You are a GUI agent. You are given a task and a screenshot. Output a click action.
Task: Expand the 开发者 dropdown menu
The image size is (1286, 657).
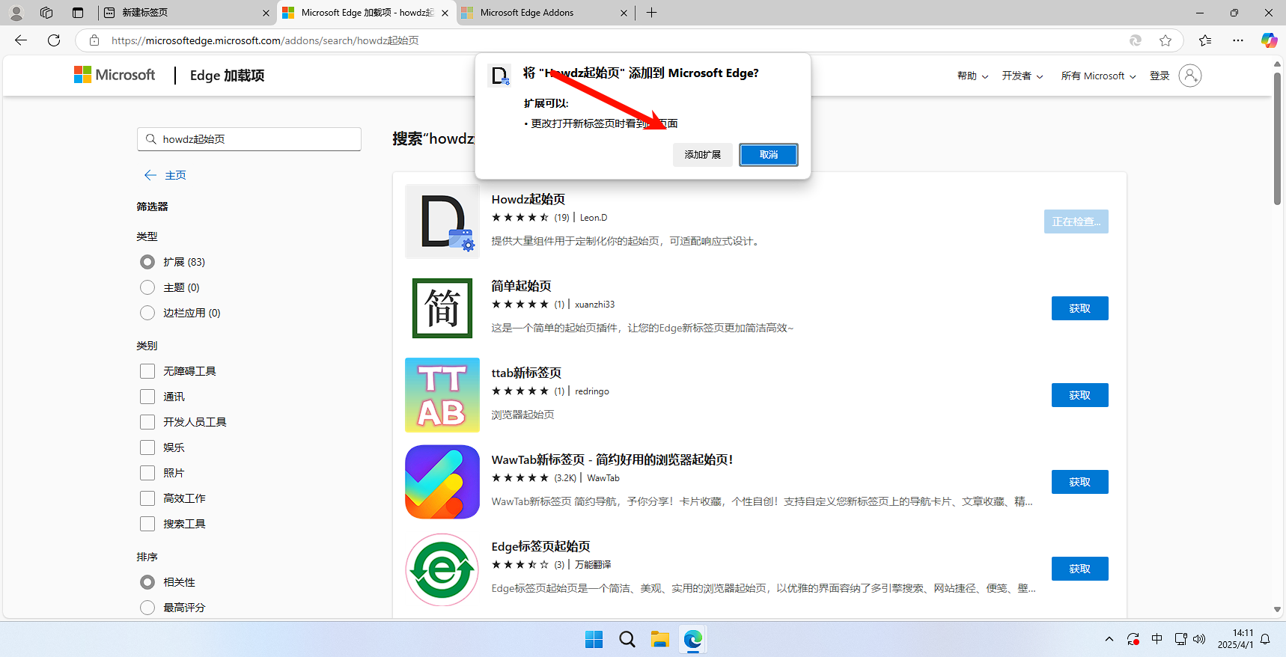(1023, 76)
